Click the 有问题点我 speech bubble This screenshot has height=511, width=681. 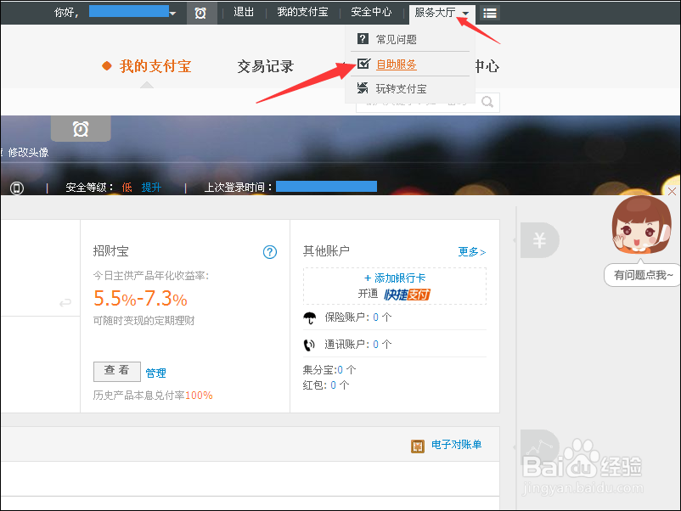(642, 275)
